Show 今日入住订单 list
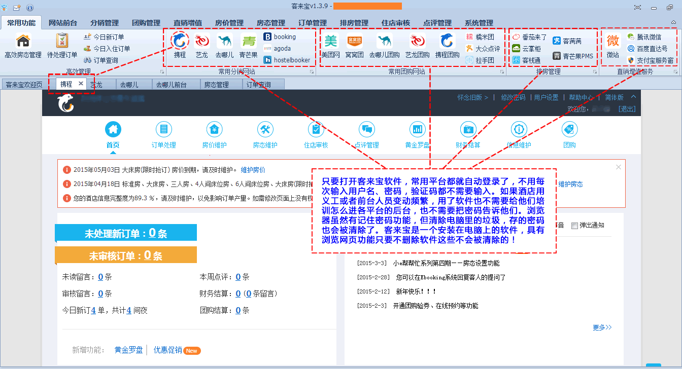The image size is (682, 369). 107,49
